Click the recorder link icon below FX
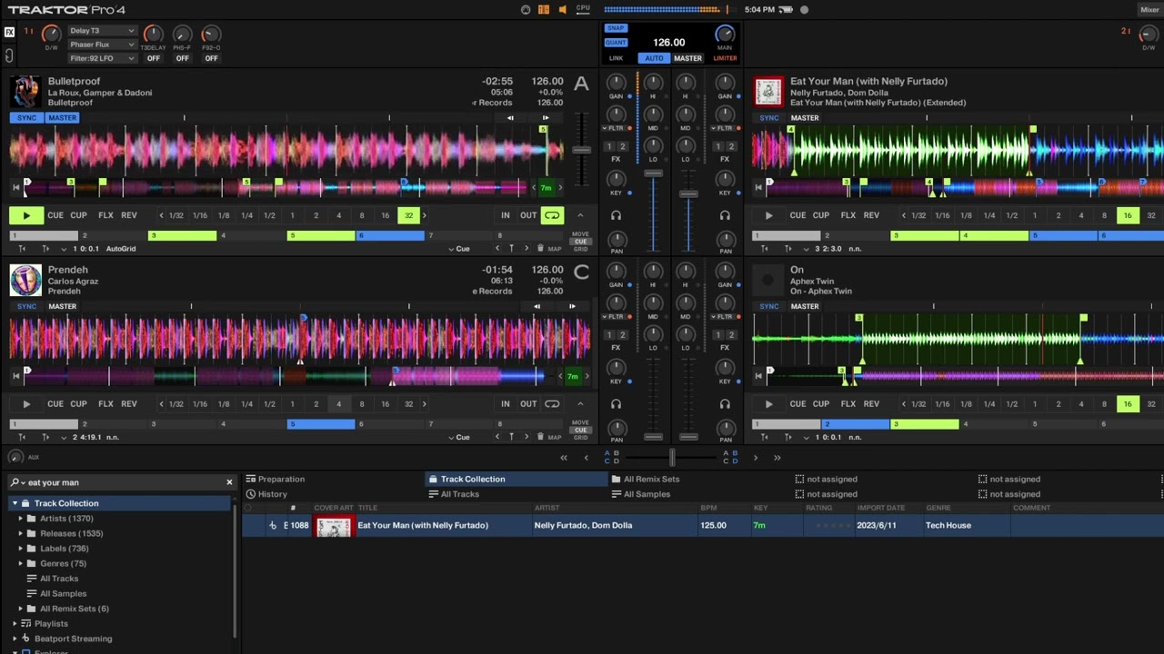The image size is (1164, 654). coord(9,55)
